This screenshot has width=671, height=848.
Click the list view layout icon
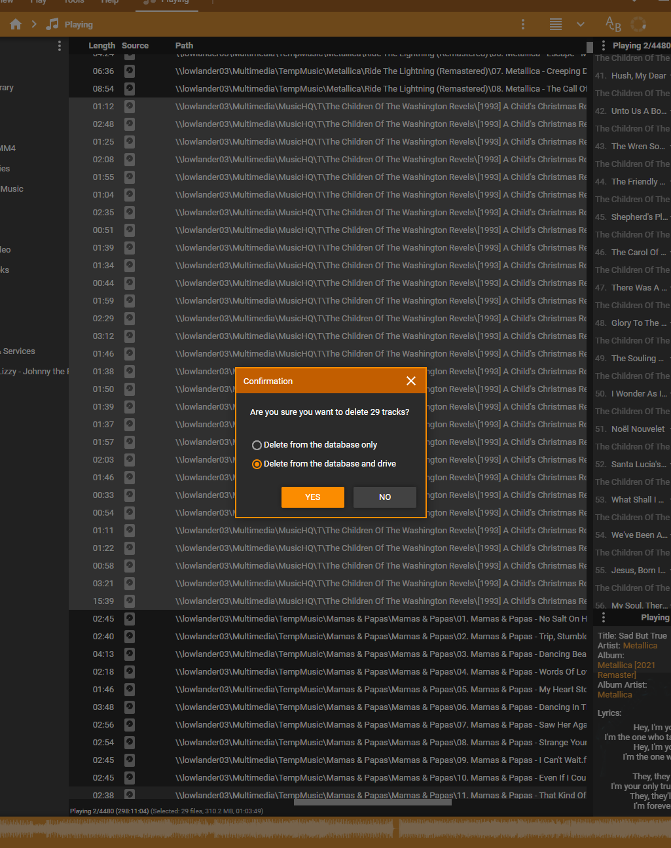pos(555,24)
